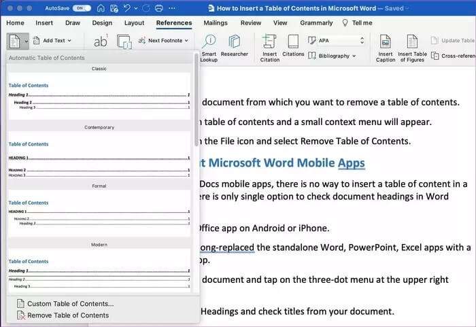
Task: Open the more options ellipsis in title bar
Action: (x=172, y=8)
